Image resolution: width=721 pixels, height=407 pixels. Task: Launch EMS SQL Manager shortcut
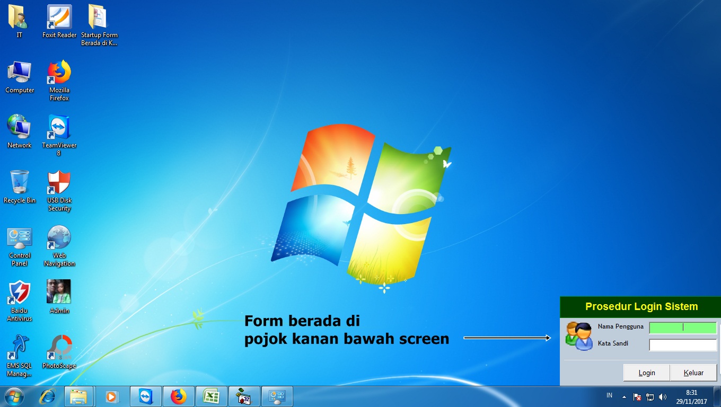(x=20, y=356)
